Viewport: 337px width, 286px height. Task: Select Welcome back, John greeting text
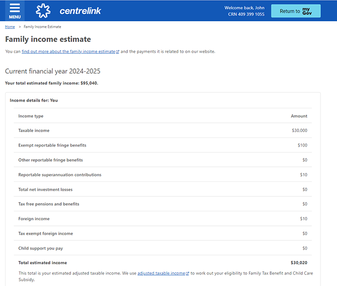(x=244, y=8)
